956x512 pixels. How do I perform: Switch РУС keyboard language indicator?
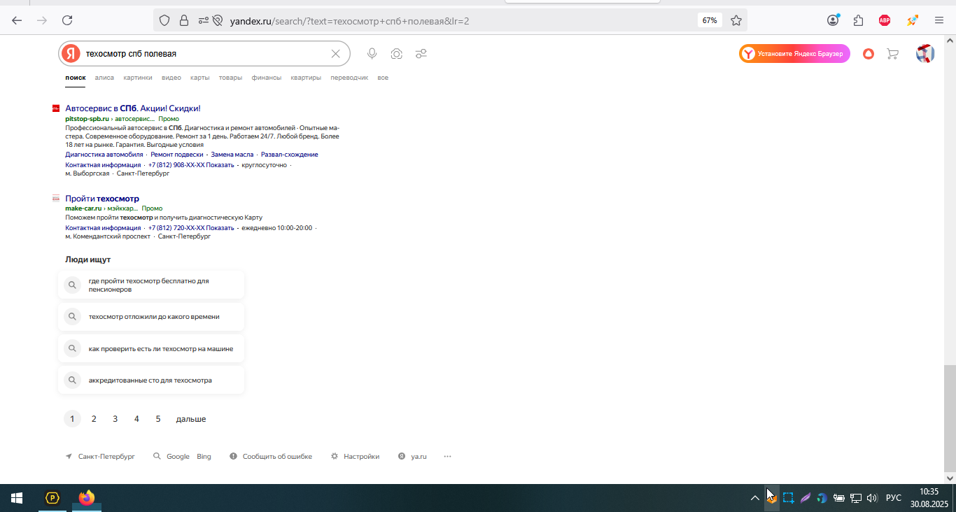(894, 498)
